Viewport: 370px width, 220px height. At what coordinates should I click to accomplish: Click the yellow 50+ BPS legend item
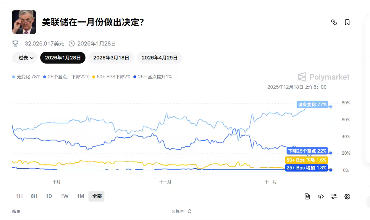(x=111, y=77)
